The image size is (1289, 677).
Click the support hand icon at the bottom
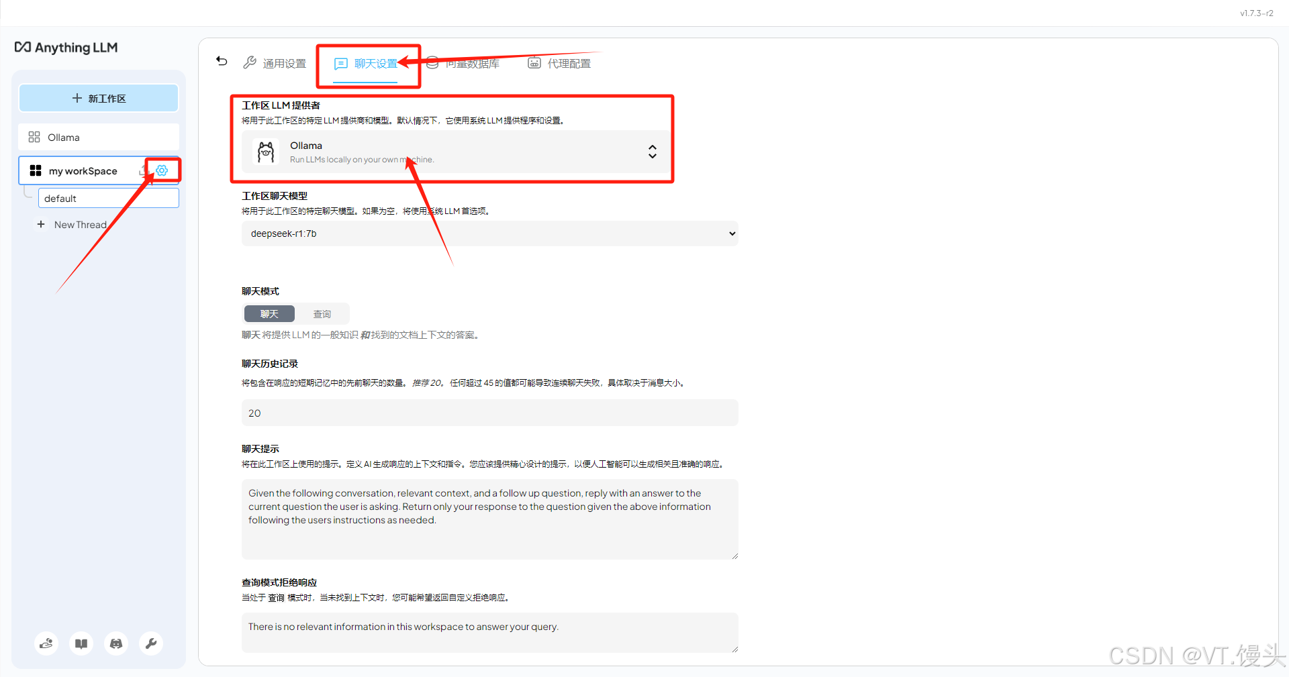tap(46, 643)
